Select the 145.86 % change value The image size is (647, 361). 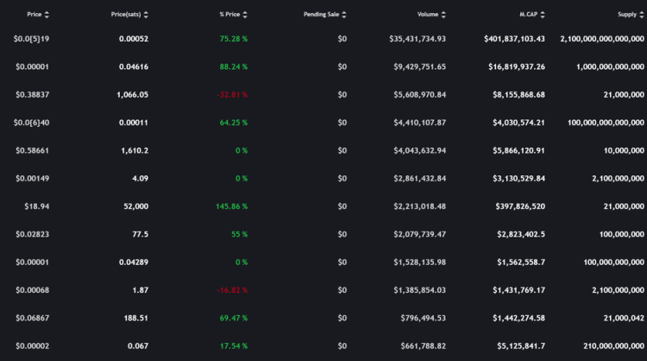click(x=231, y=206)
